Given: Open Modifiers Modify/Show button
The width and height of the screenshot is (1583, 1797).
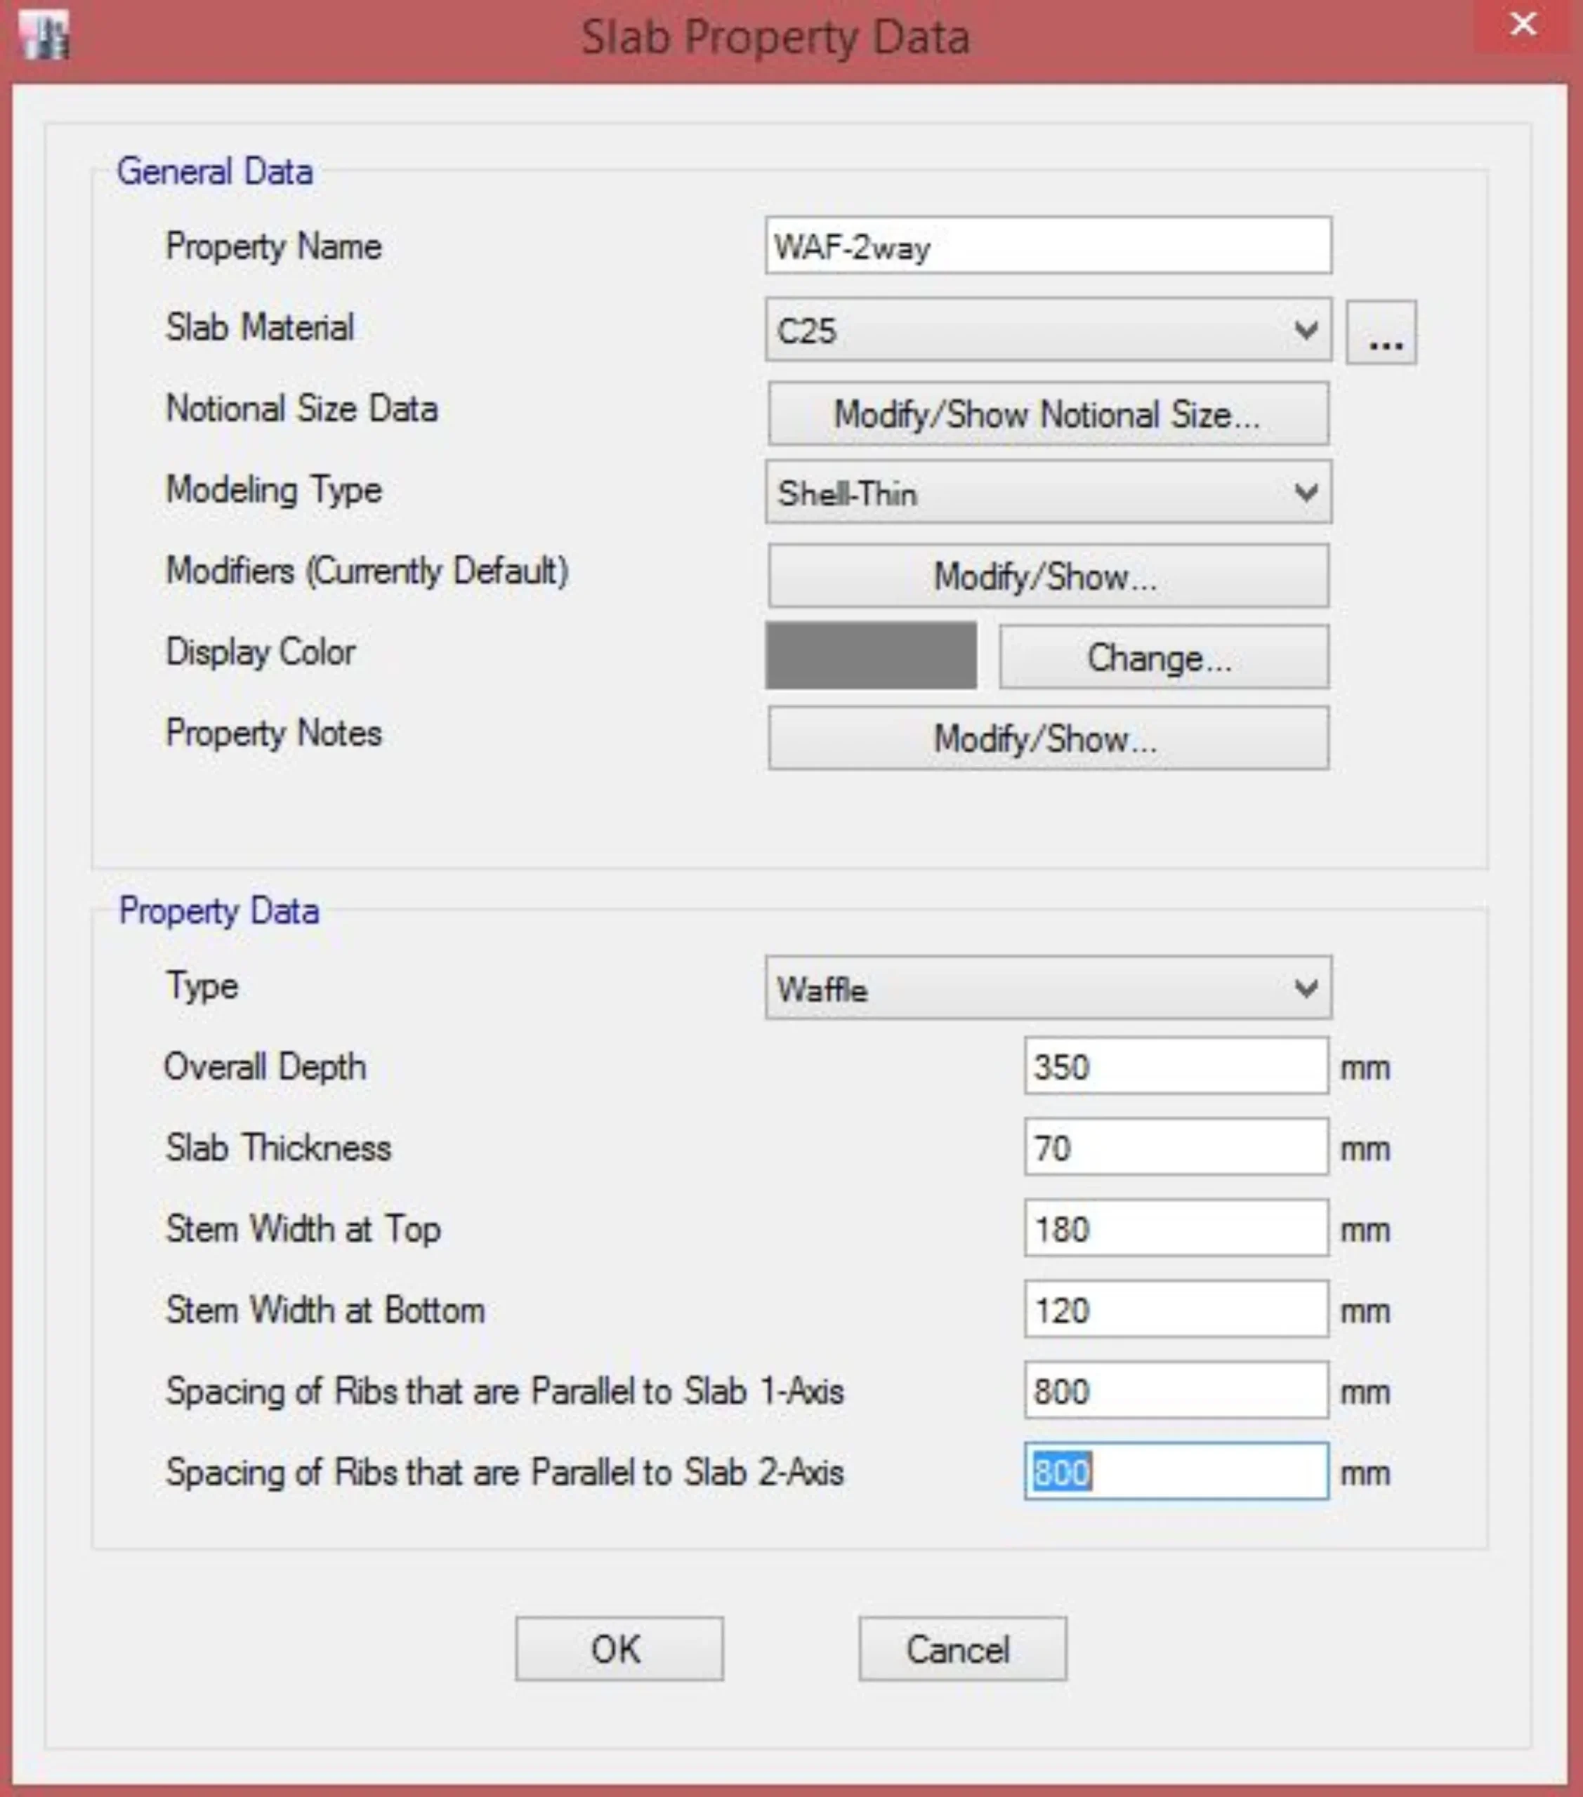Looking at the screenshot, I should [1047, 576].
